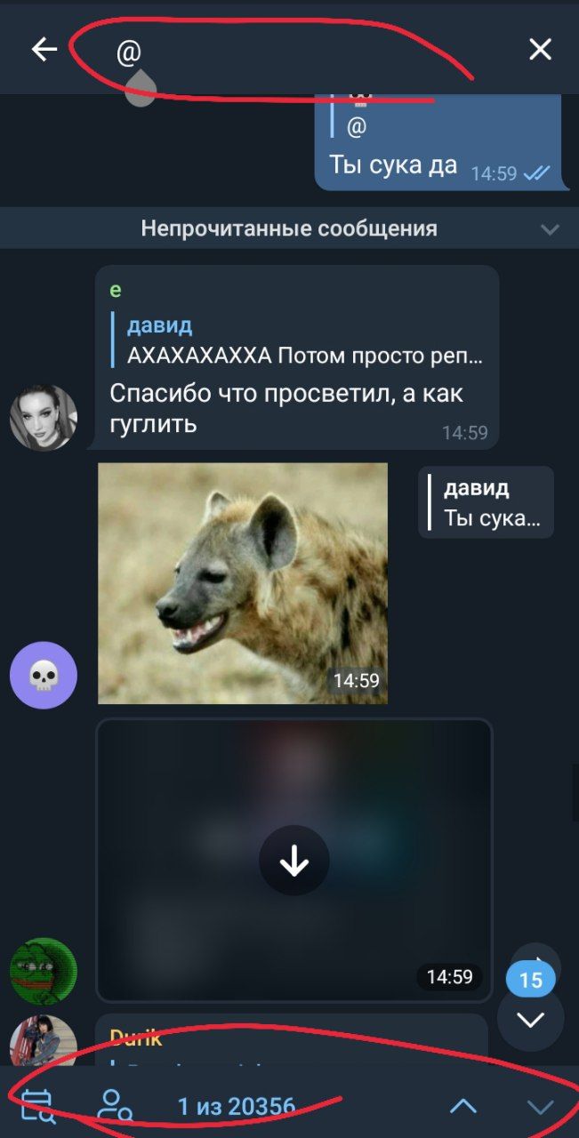Download the blurred video with the arrow button

point(294,861)
